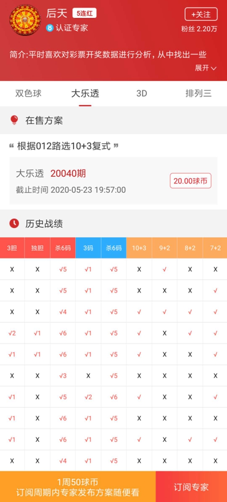Select the 大乐透 tab
The width and height of the screenshot is (227, 502).
[x=85, y=93]
